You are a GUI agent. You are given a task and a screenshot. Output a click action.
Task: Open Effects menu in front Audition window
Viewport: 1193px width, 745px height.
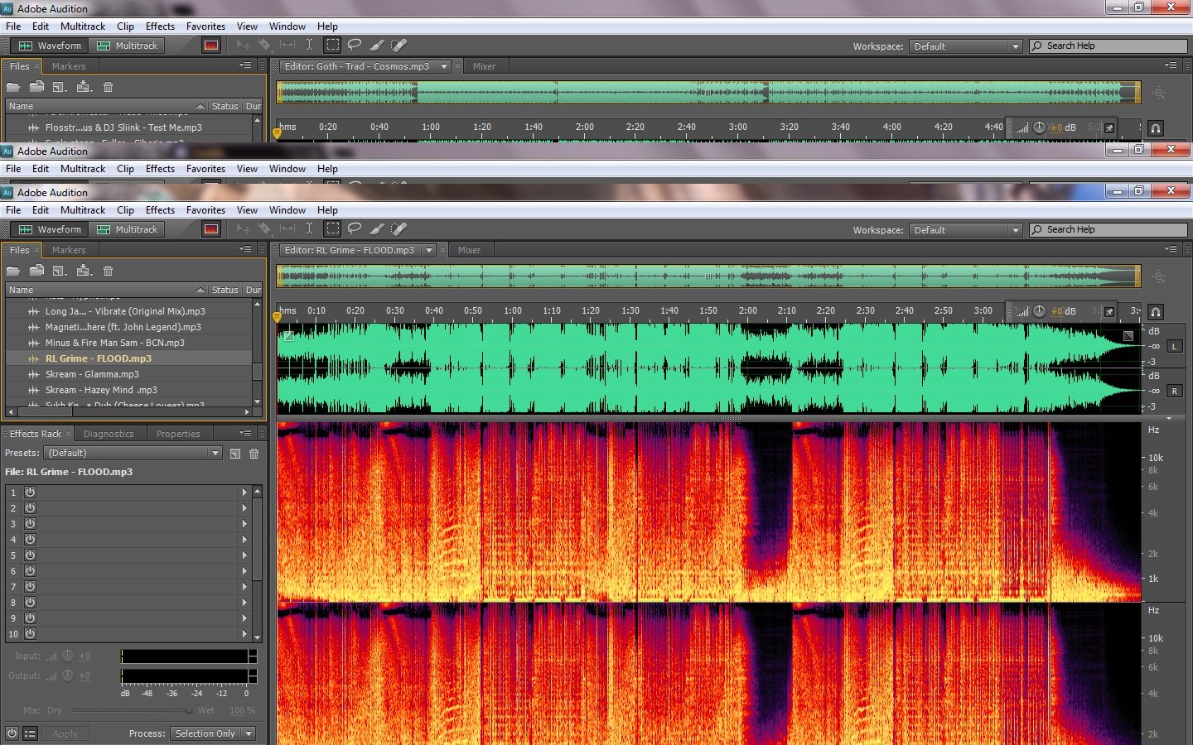pyautogui.click(x=160, y=210)
